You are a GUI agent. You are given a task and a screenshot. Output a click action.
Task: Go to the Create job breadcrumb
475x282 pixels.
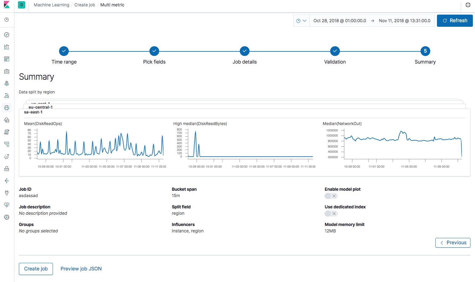point(85,5)
